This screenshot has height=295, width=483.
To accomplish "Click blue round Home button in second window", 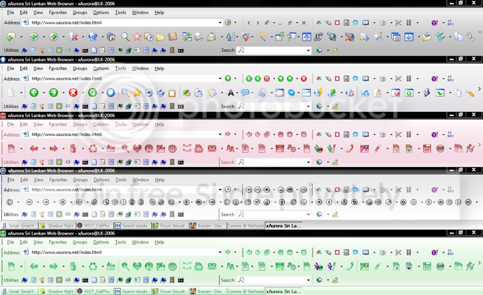I will pyautogui.click(x=110, y=93).
